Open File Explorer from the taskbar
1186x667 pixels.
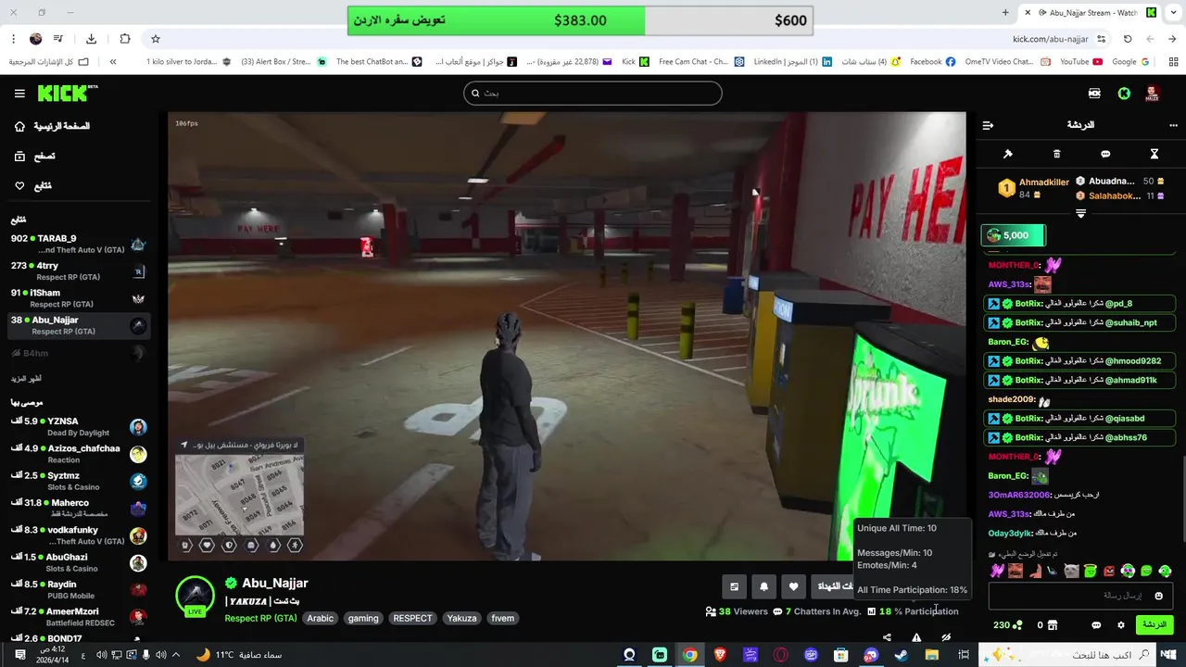(x=931, y=655)
